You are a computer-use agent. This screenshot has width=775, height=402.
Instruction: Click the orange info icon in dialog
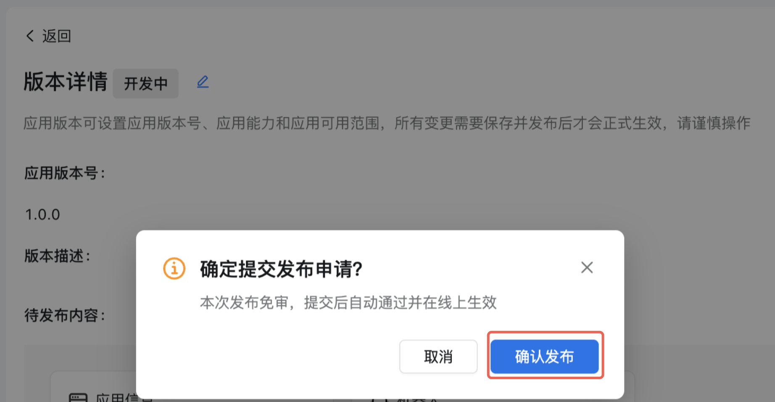pyautogui.click(x=174, y=268)
